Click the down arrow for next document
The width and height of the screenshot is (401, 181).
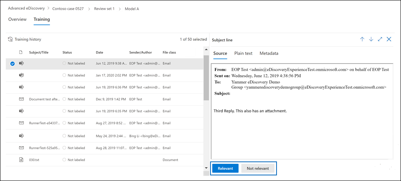tap(371, 39)
